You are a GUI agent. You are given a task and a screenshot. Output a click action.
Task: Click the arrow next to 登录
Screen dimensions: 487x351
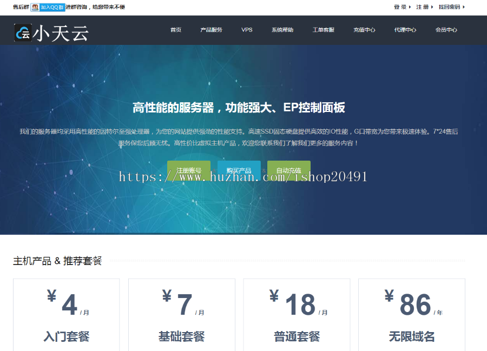[410, 7]
